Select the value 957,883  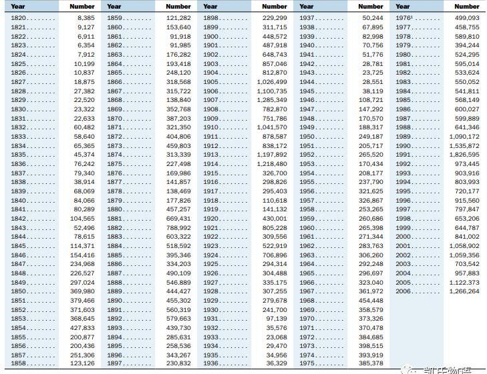tap(468, 273)
